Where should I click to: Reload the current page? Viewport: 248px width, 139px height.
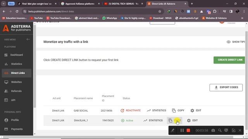(x=17, y=11)
